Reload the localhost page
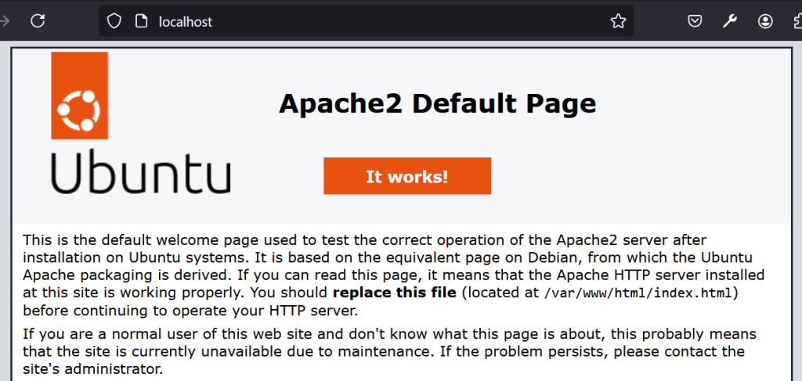 [38, 21]
